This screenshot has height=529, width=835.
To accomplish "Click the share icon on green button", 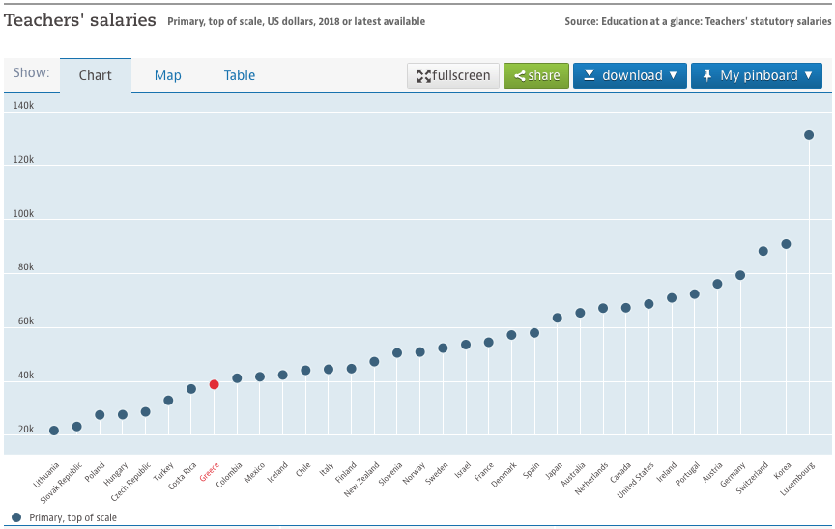I will [x=519, y=76].
